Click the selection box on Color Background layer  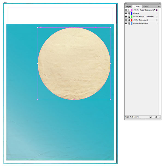[x=157, y=20]
